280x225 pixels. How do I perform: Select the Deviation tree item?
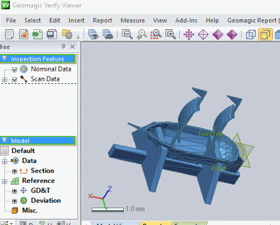point(46,200)
